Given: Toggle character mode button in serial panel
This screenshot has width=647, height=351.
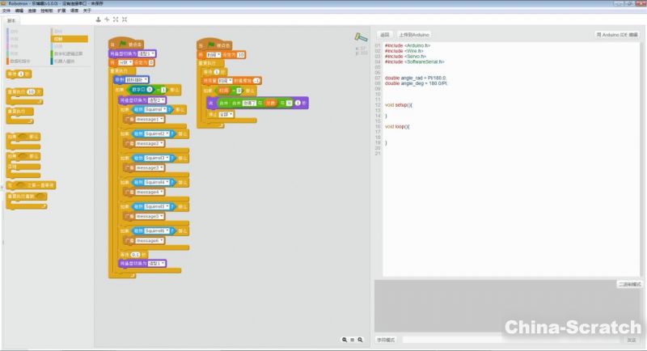Looking at the screenshot, I should (x=386, y=340).
